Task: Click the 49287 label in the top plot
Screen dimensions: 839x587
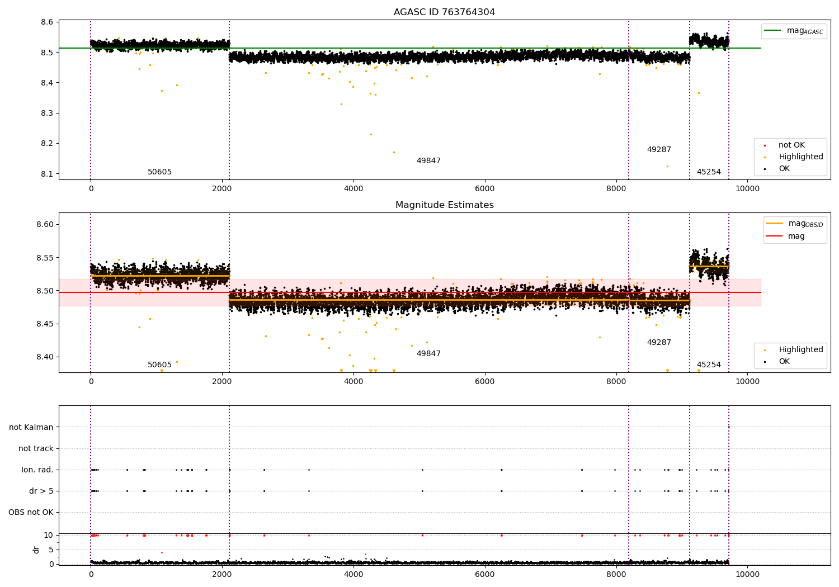Action: click(659, 150)
